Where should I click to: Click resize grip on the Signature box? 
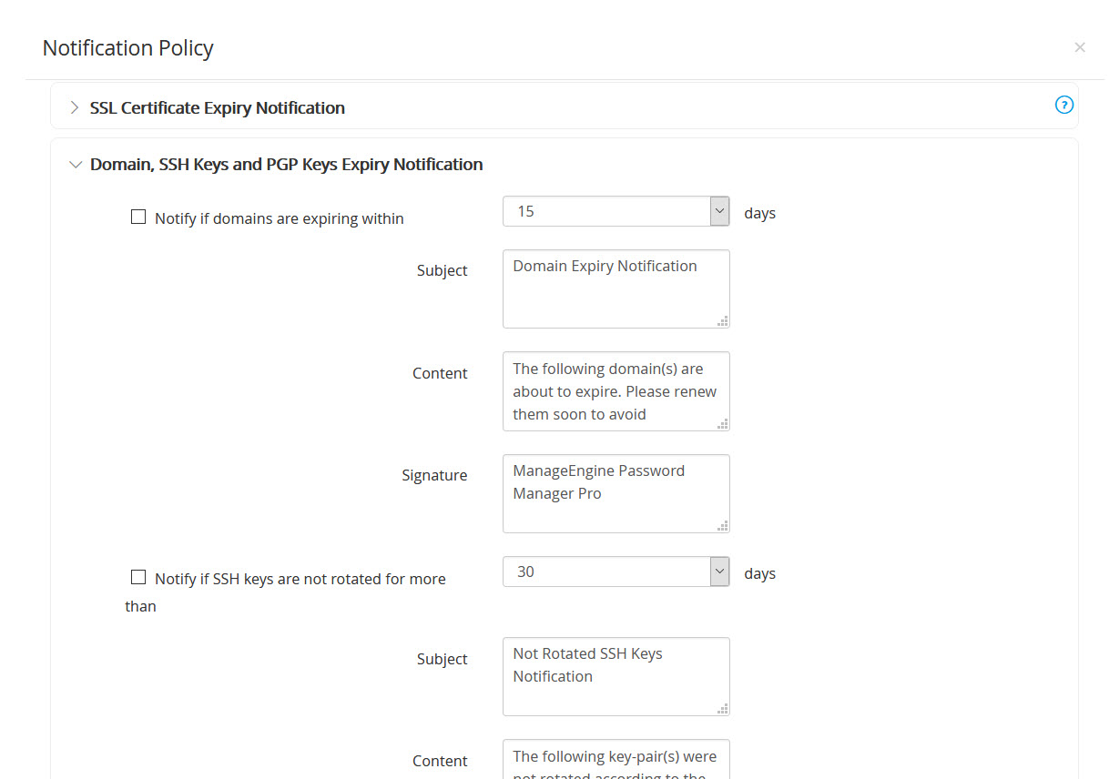pos(723,526)
